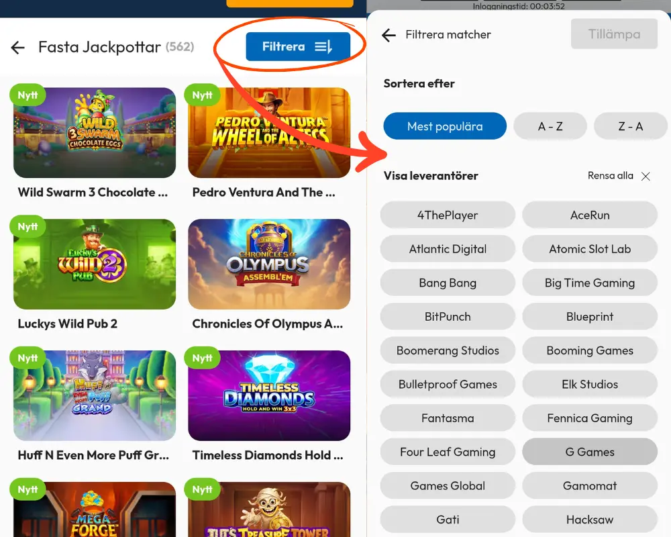Image resolution: width=671 pixels, height=537 pixels.
Task: Enable the Hacksaw provider filter
Action: click(590, 520)
